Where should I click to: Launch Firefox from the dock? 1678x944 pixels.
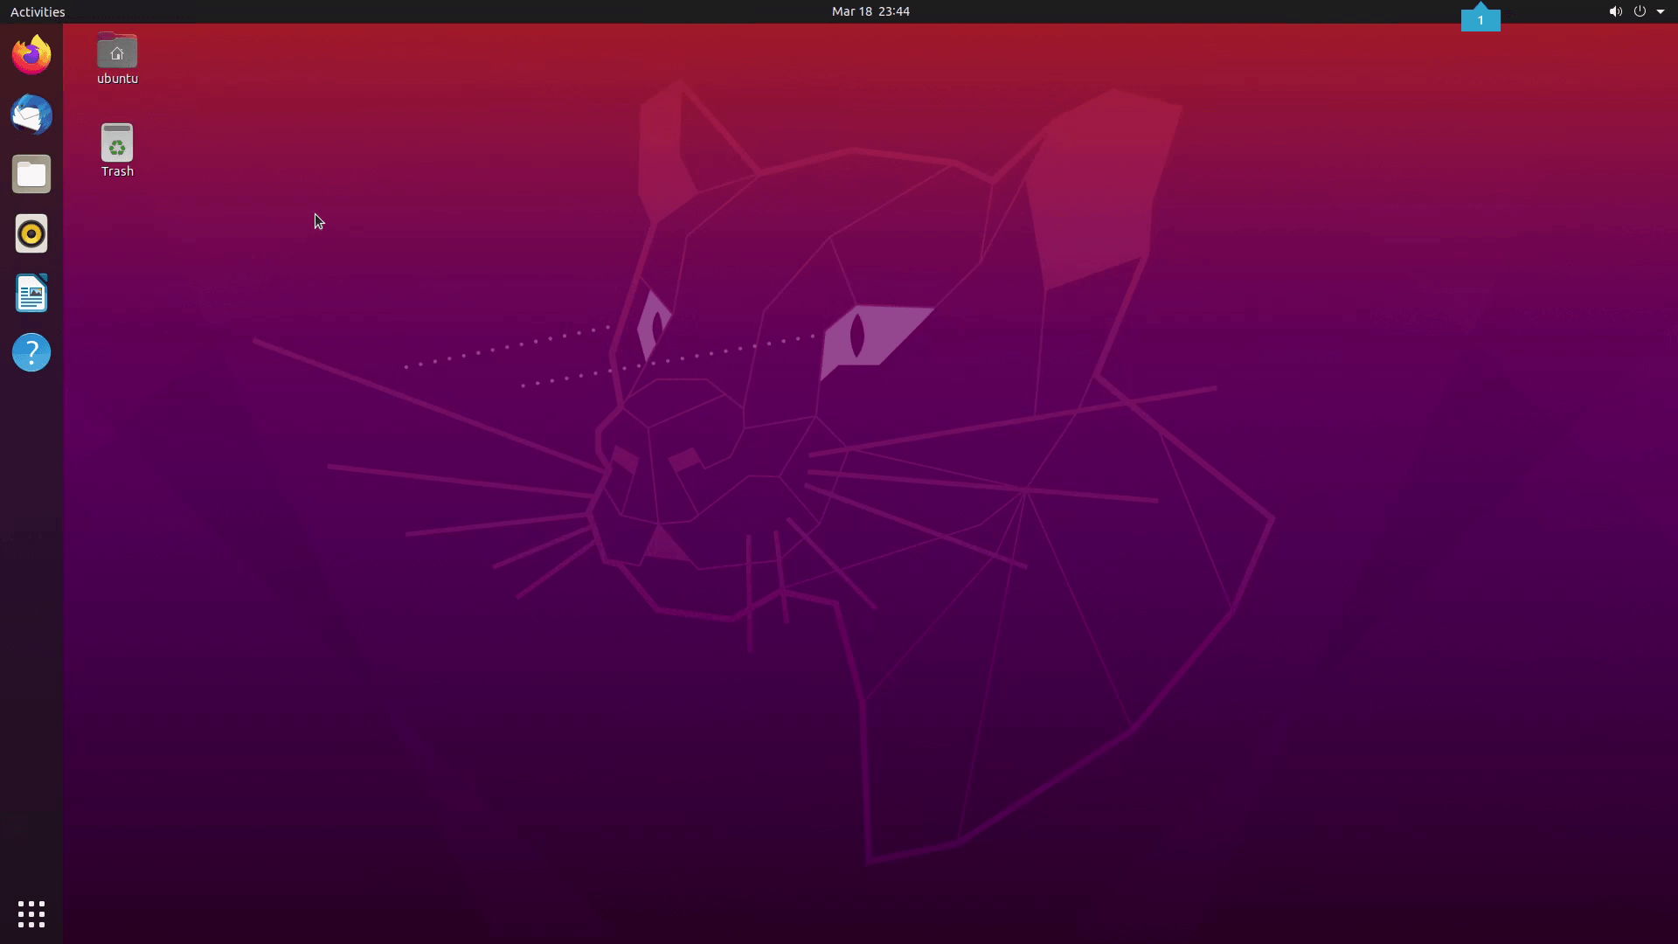pos(31,54)
